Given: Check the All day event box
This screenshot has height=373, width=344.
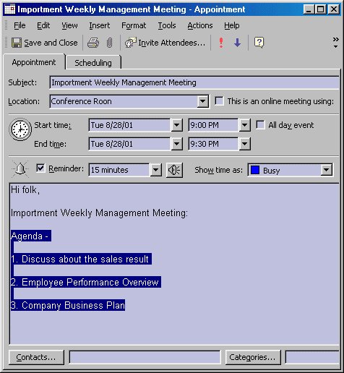Looking at the screenshot, I should 260,125.
